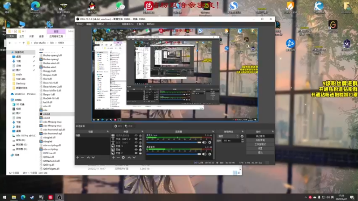Viewport: 358px width, 201px height.
Task: Click the 属性 gear button below preview
Action: (118, 126)
